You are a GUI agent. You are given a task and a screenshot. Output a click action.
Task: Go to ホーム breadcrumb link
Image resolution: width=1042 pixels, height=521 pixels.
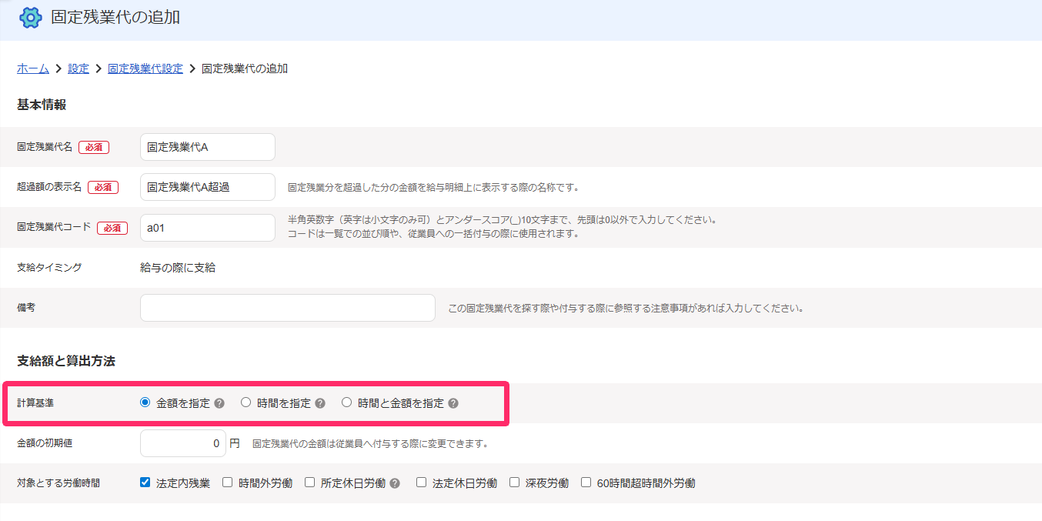33,68
